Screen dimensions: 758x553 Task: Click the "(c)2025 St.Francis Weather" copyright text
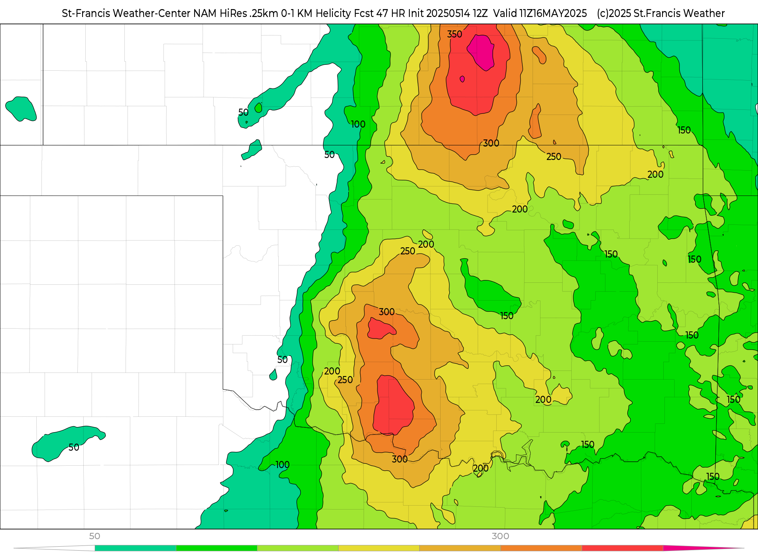point(660,13)
